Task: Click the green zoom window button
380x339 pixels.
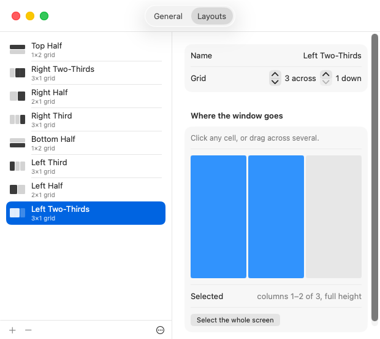Action: (44, 16)
